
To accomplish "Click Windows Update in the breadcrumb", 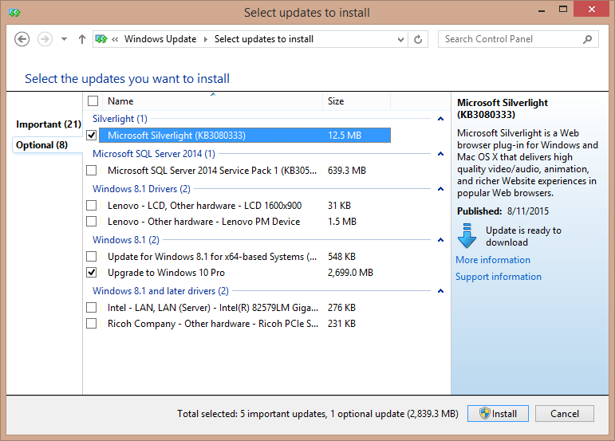I will 160,39.
